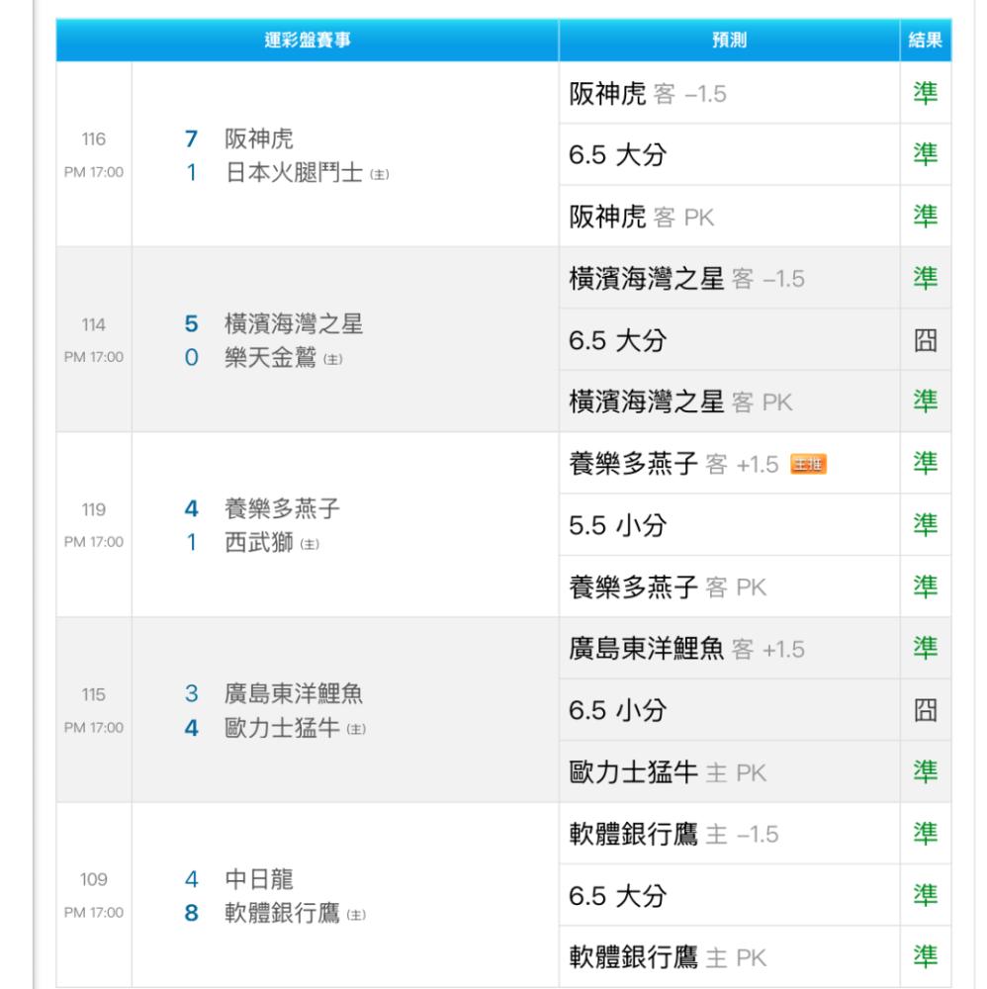Click prediction 軟體銀行鷹 主 -1.5

pos(673,834)
